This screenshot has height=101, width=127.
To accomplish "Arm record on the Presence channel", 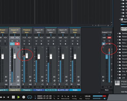I will (29, 44).
